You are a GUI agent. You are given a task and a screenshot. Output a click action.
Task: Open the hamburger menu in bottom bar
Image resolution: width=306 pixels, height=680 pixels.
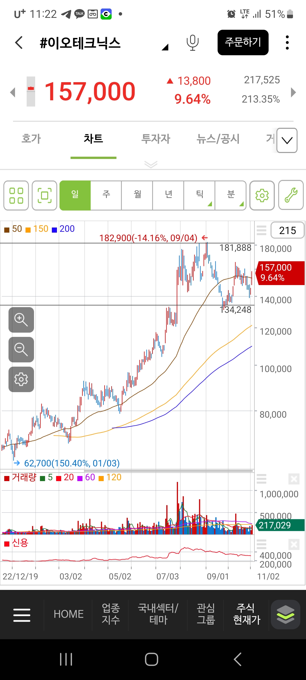pyautogui.click(x=22, y=615)
